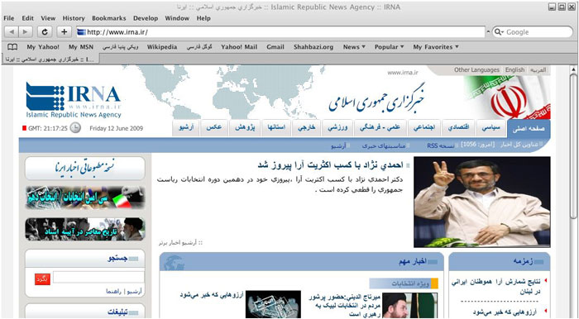Go back with the left arrow button
The height and width of the screenshot is (319, 579).
pyautogui.click(x=12, y=32)
